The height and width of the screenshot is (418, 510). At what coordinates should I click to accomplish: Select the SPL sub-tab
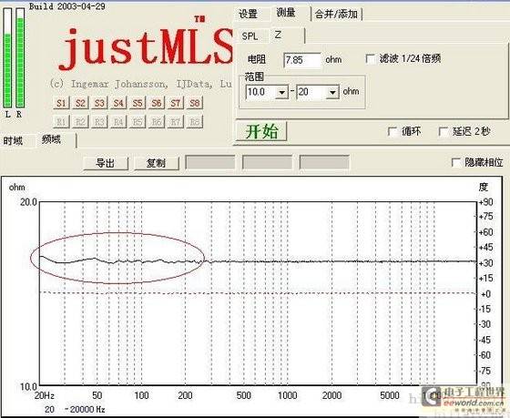coord(250,36)
